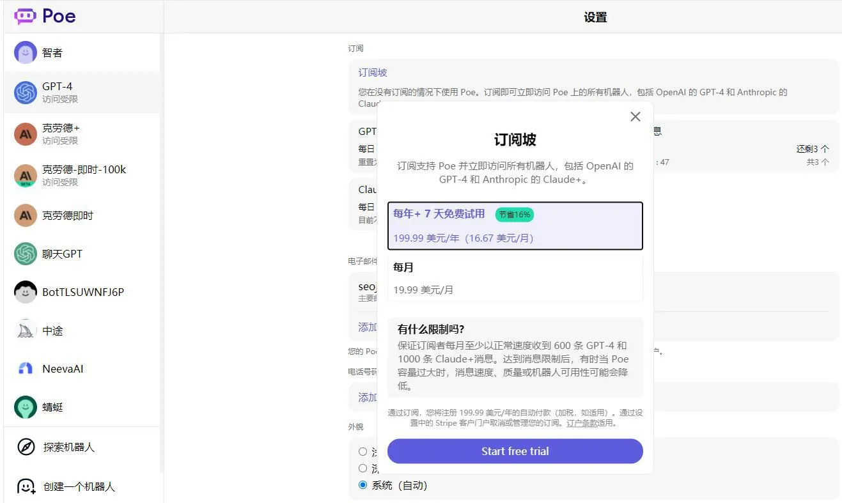Select the yearly 每年+ 7 天免费试用 plan
Viewport: 842px width, 503px height.
pyautogui.click(x=515, y=226)
